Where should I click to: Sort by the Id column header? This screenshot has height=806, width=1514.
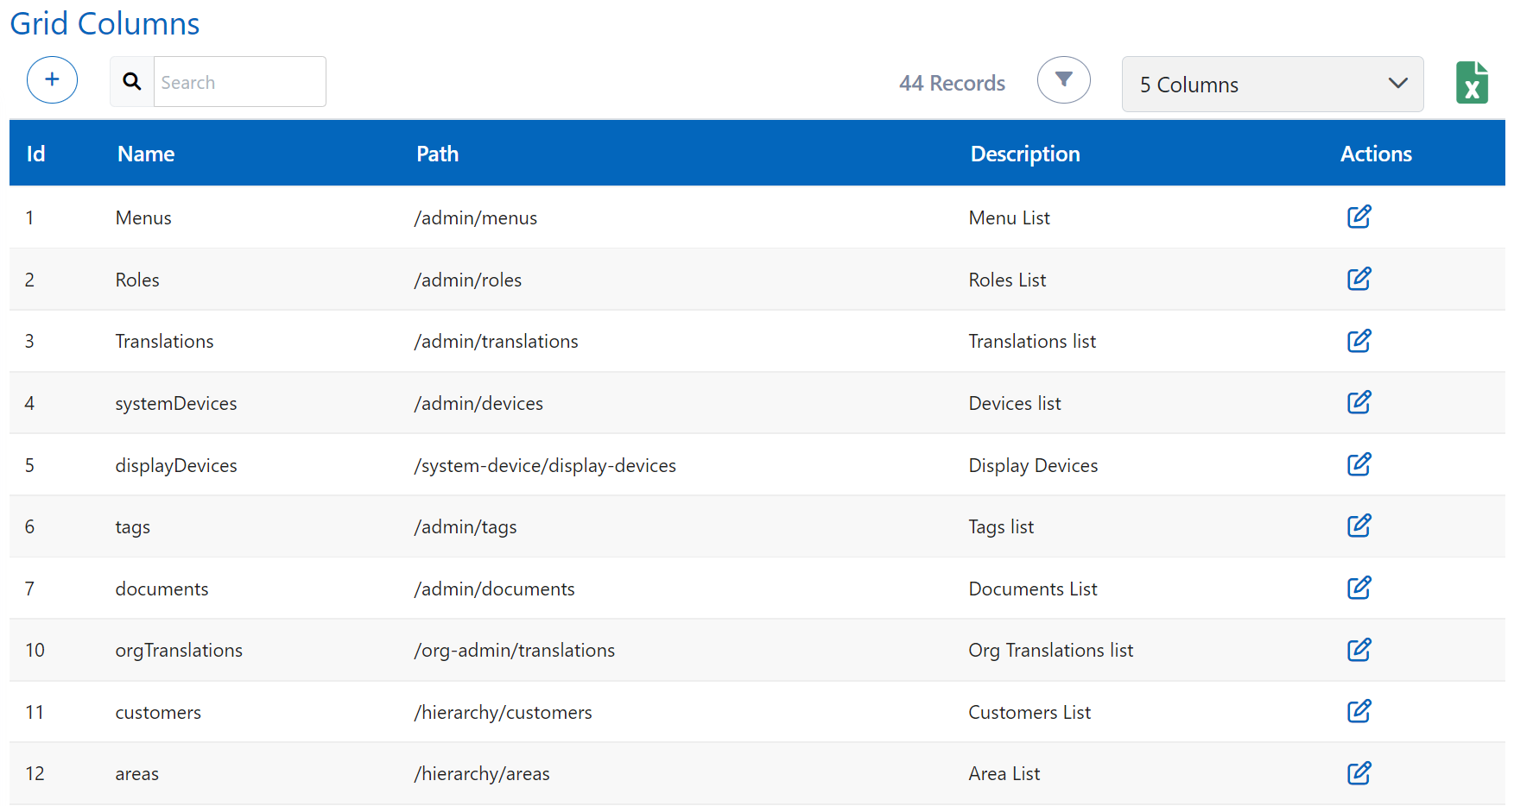pyautogui.click(x=35, y=154)
